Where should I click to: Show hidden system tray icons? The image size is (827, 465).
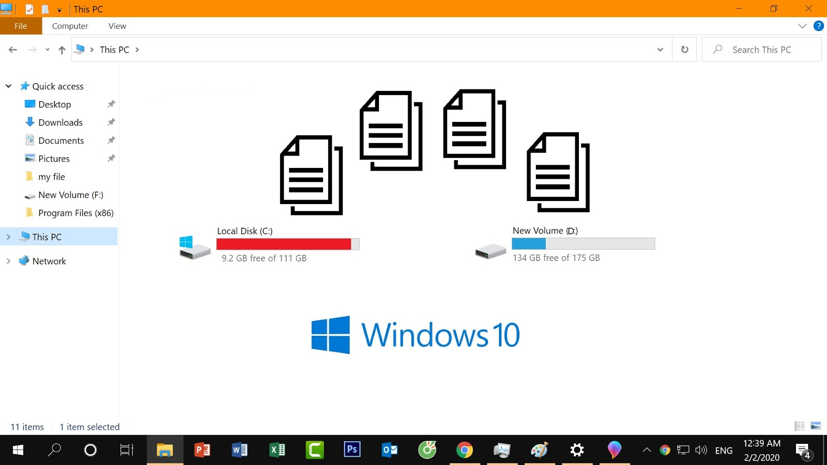pos(647,450)
